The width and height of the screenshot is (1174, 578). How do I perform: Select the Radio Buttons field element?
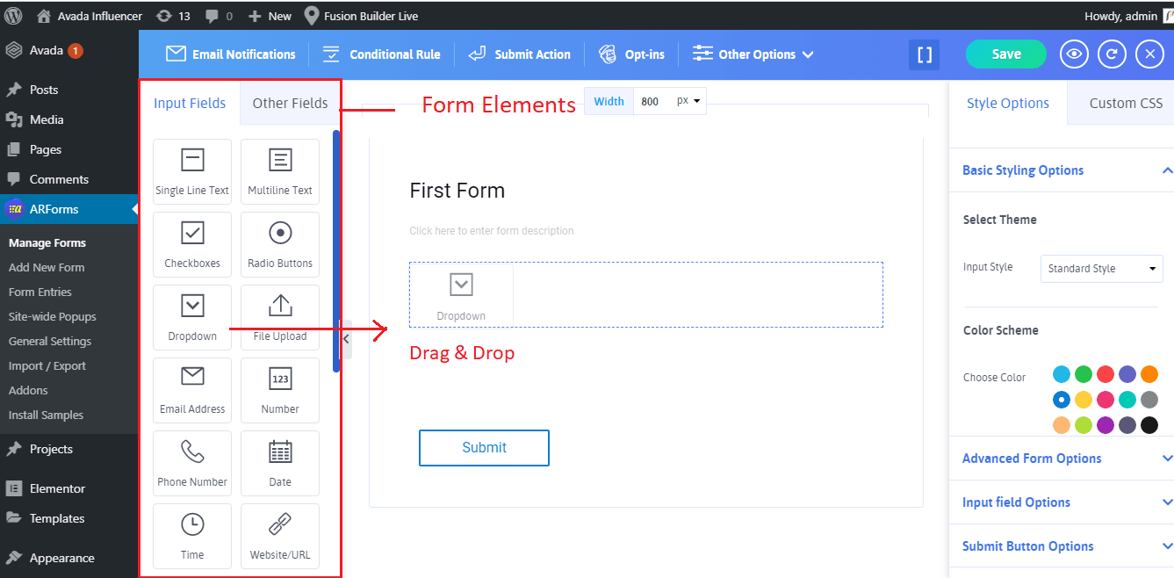pyautogui.click(x=280, y=244)
